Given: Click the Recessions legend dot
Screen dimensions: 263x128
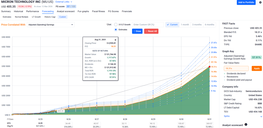Looking at the screenshot, I should click(225, 77).
